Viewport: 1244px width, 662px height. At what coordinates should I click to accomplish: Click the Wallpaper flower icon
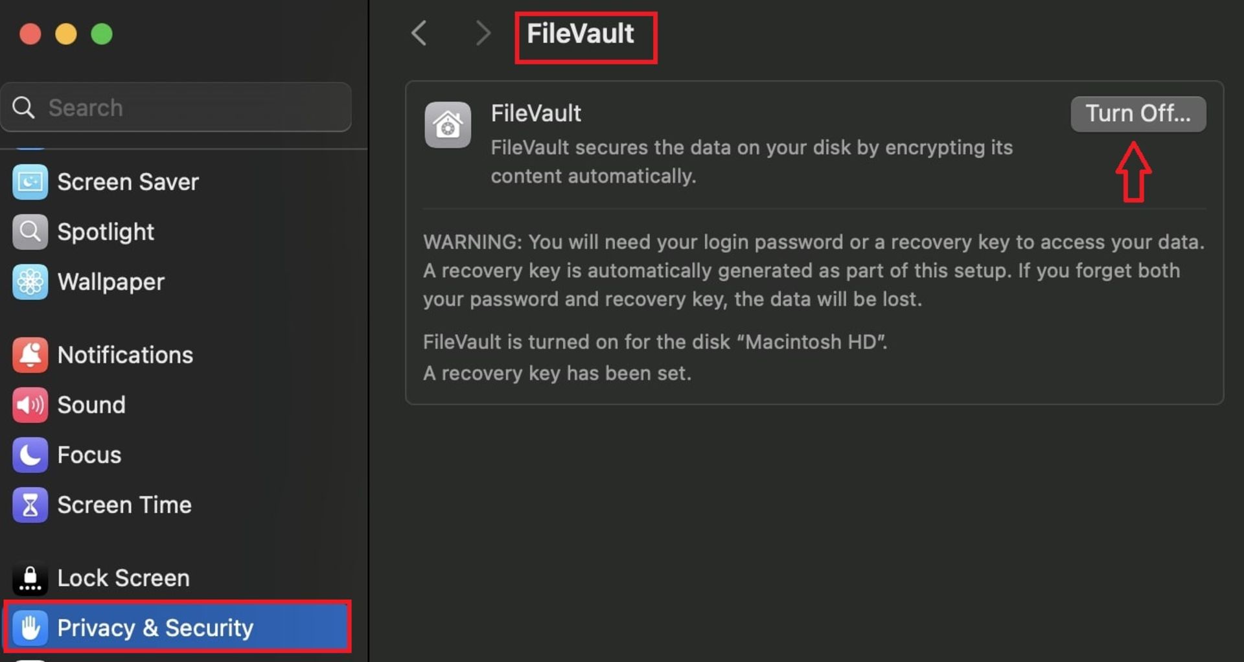(30, 282)
